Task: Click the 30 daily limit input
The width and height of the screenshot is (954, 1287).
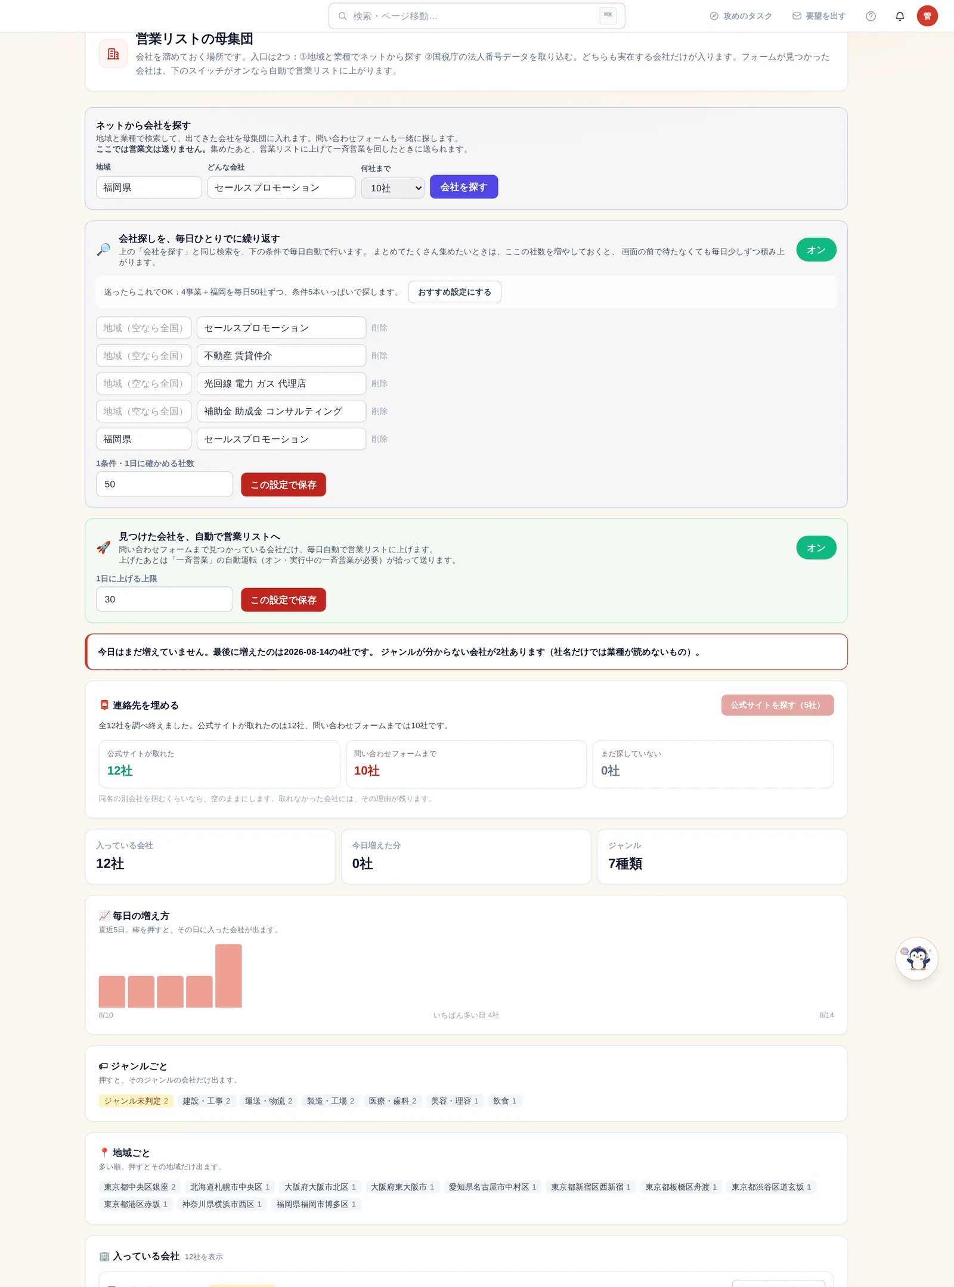Action: [165, 599]
